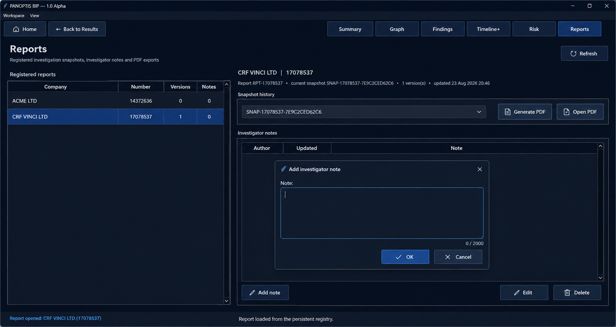Click the Generate PDF label
Image resolution: width=616 pixels, height=327 pixels.
(530, 112)
